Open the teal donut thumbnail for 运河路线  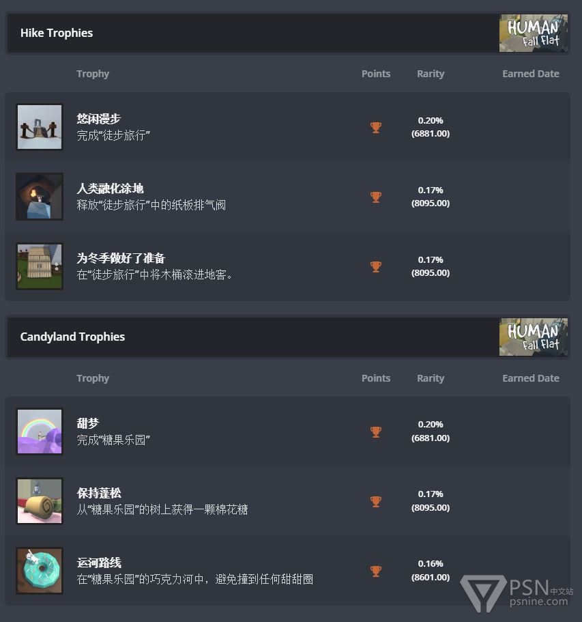click(x=40, y=571)
